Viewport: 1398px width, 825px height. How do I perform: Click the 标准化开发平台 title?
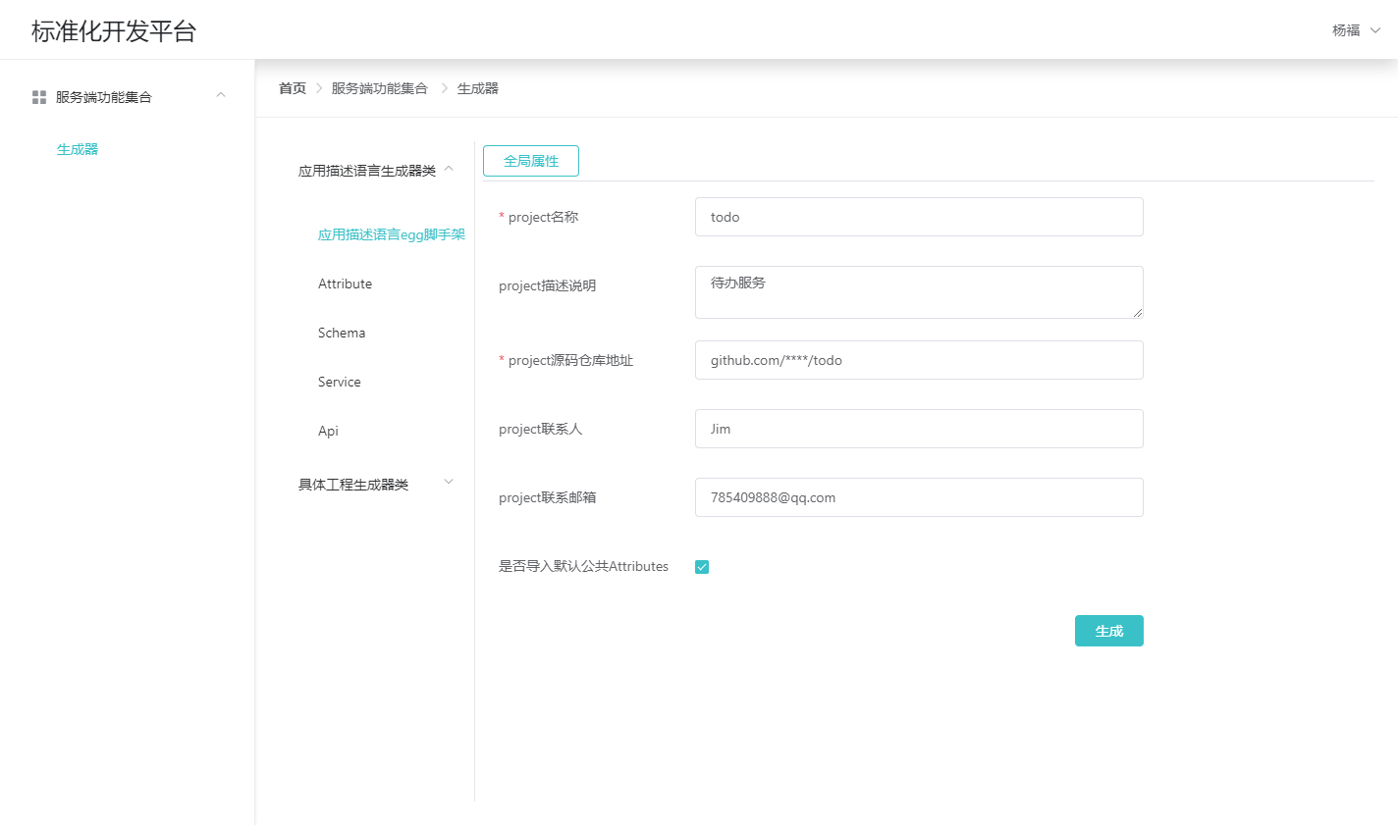pyautogui.click(x=114, y=30)
